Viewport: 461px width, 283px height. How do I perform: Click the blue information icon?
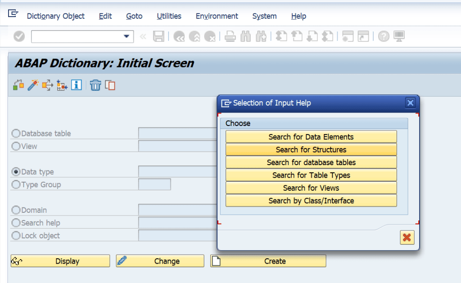(x=77, y=85)
